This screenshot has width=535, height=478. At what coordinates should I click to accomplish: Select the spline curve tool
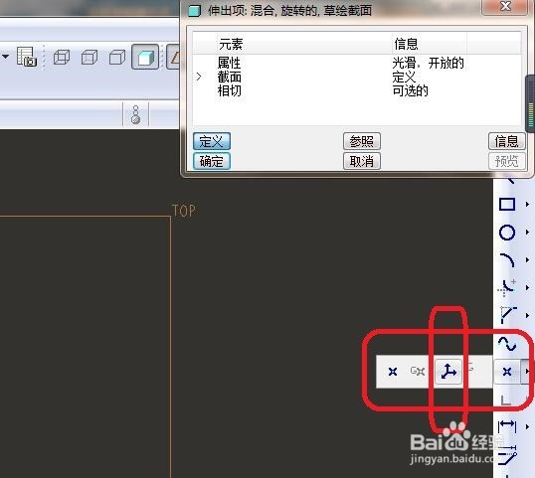507,343
